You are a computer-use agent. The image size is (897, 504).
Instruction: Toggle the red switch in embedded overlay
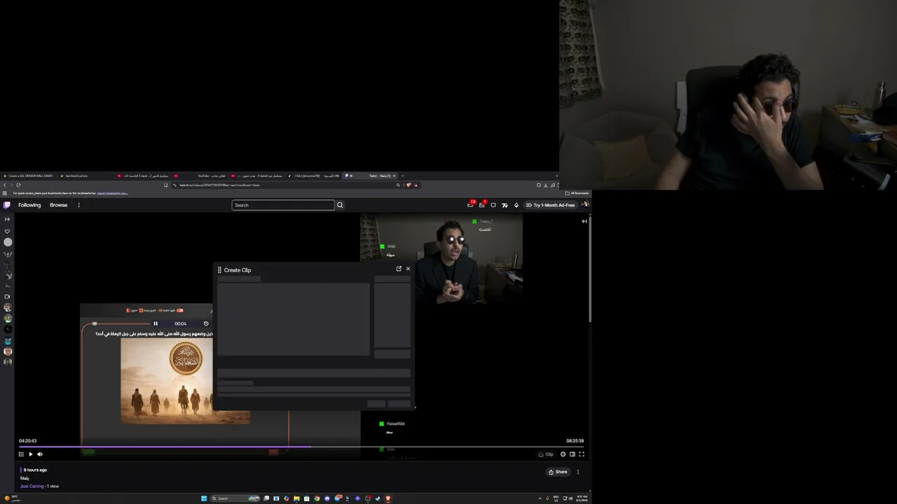tap(180, 310)
